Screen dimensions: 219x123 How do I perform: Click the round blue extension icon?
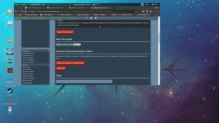[151, 11]
